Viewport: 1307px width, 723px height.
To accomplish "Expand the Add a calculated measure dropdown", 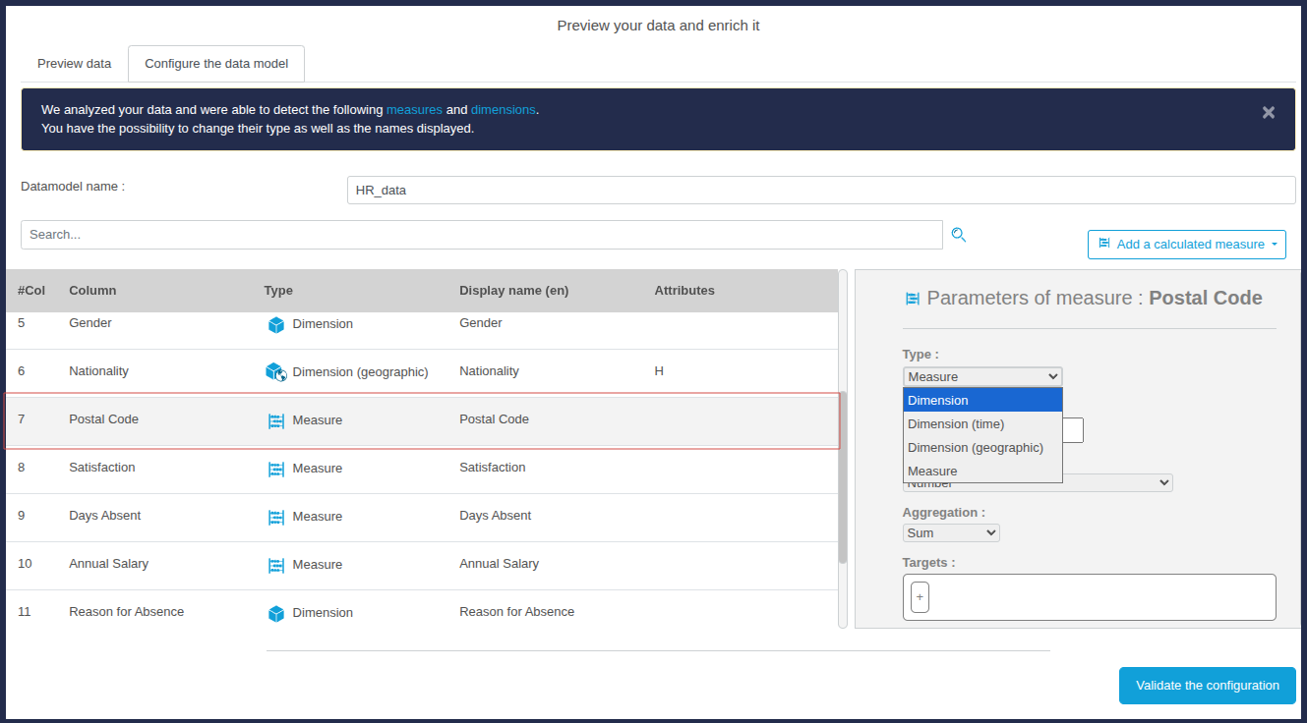I will [1186, 245].
